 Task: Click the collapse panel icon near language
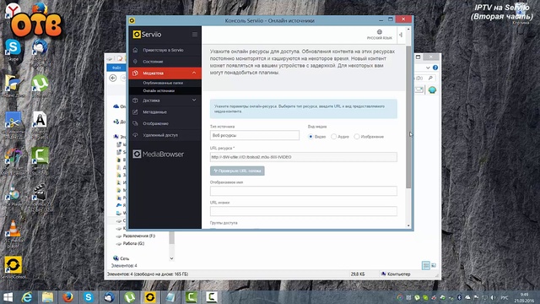coord(401,35)
